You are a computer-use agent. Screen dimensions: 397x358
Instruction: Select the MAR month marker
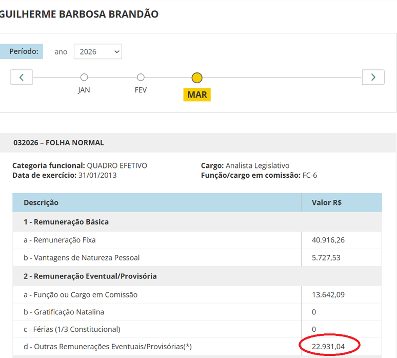pyautogui.click(x=197, y=78)
